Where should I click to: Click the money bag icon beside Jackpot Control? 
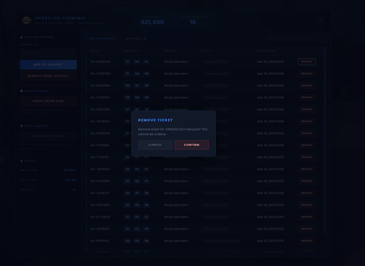point(21,37)
